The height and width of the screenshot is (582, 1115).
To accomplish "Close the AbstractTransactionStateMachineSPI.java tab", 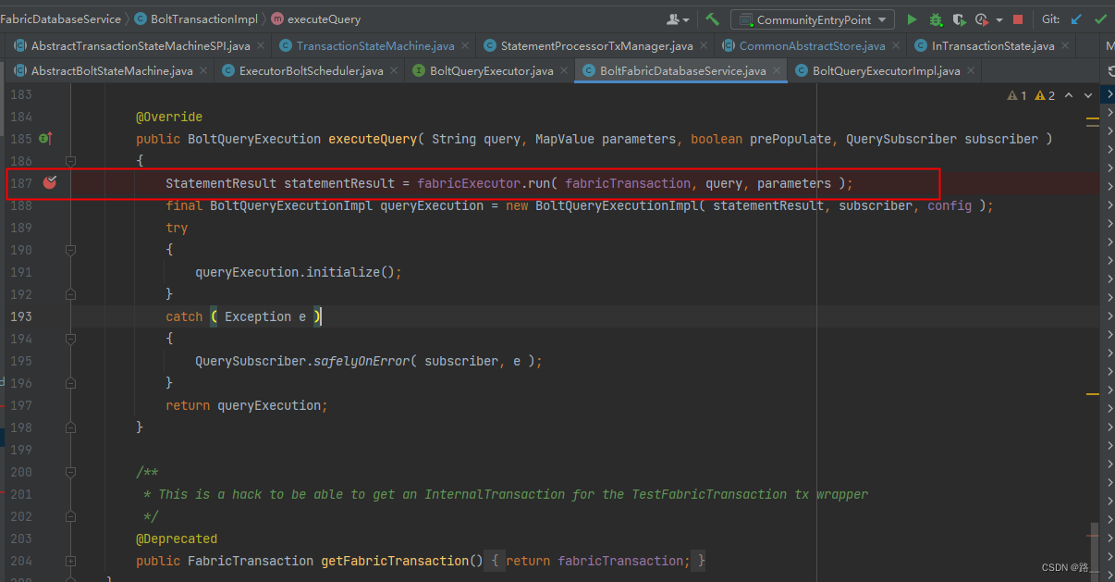I will pyautogui.click(x=259, y=45).
